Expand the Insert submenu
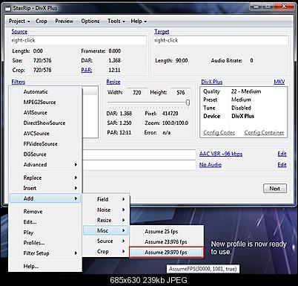Viewport: 298px width, 286px height. [x=45, y=188]
